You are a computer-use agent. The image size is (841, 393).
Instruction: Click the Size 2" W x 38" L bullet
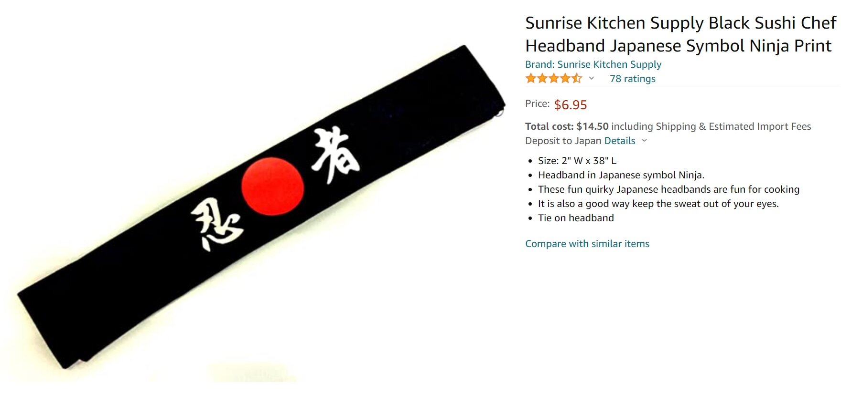tap(577, 161)
